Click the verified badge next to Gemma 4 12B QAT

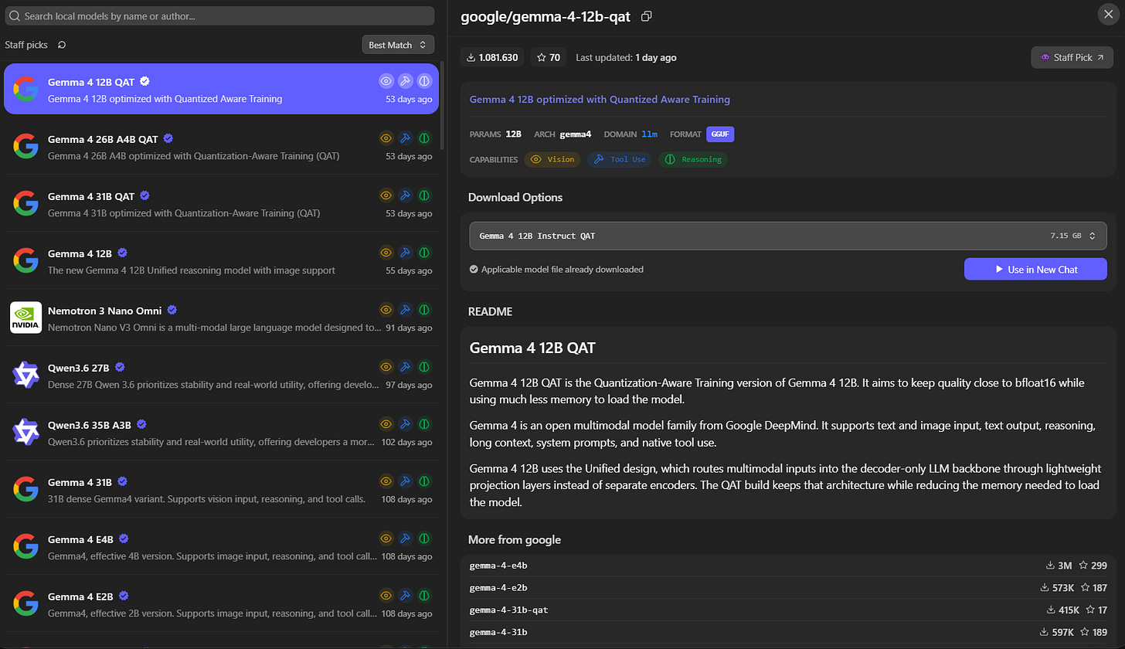[x=144, y=81]
